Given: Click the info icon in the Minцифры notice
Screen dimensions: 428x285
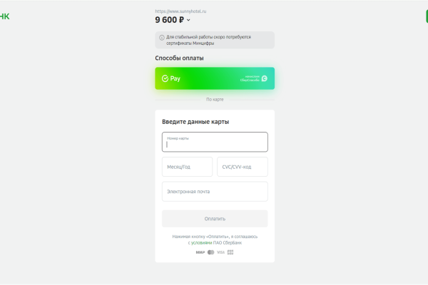Looking at the screenshot, I should pyautogui.click(x=161, y=37).
